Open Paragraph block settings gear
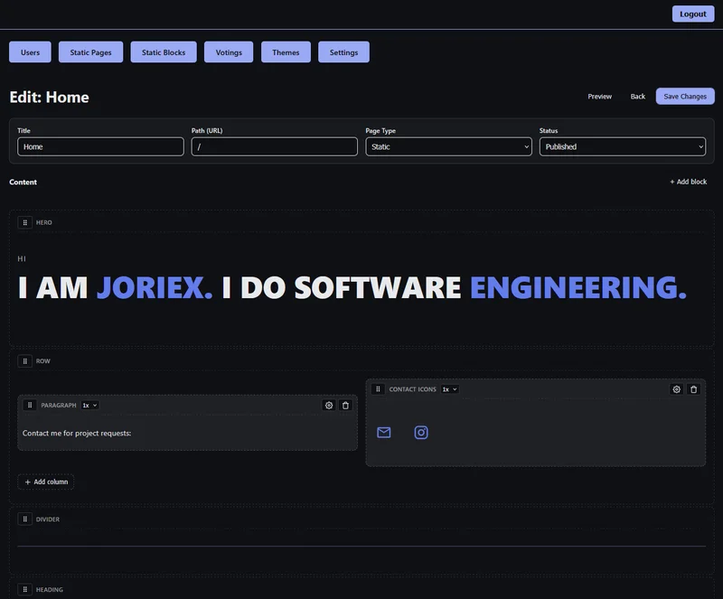723x599 pixels. pos(329,406)
